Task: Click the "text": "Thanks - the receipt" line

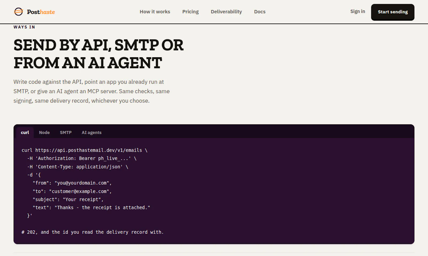Action: 91,208
